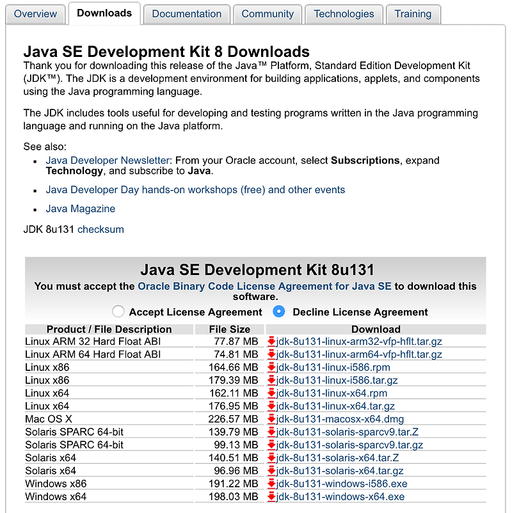Click the Java SE Development Kit 8u131 heading
Image resolution: width=512 pixels, height=513 pixels.
pyautogui.click(x=257, y=270)
